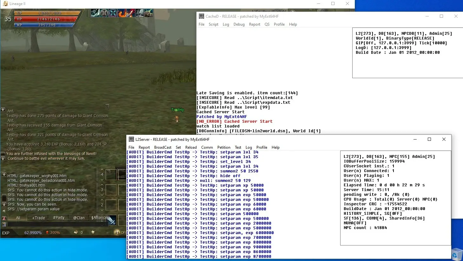463x261 pixels.
Task: Open L2Server Petition menu
Action: pyautogui.click(x=224, y=147)
